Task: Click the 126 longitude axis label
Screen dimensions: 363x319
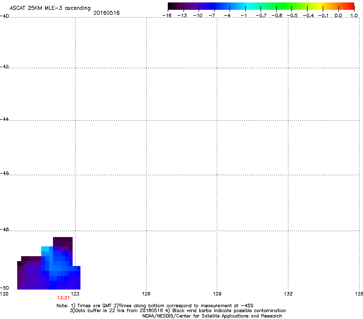Action: point(146,294)
